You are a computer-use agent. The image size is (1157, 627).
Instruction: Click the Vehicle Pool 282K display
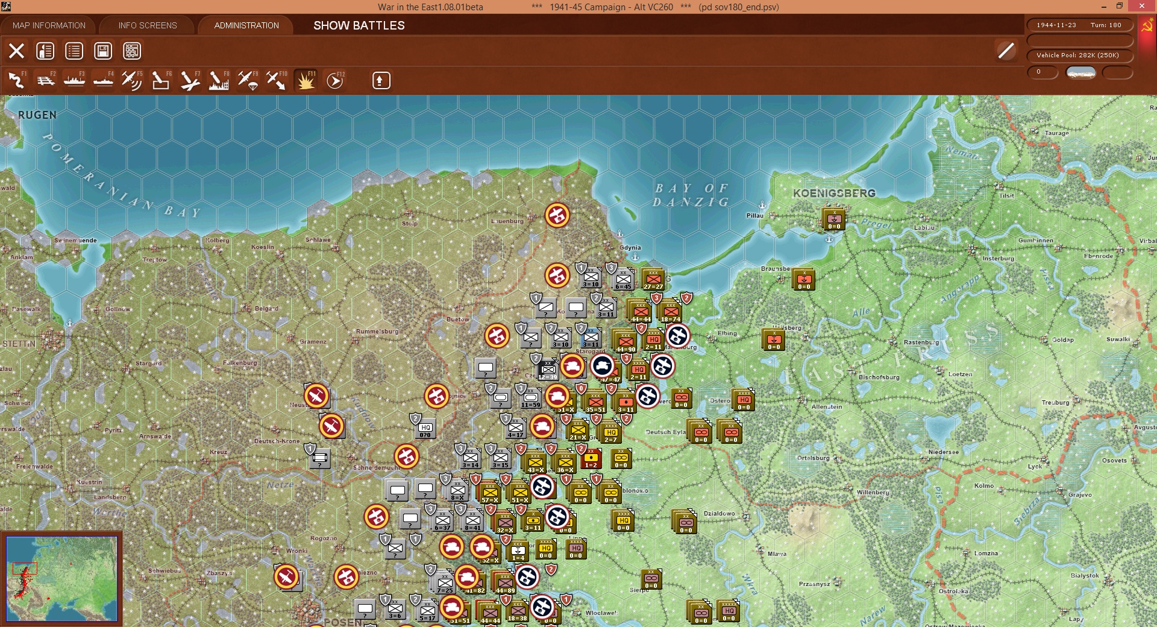click(1079, 55)
